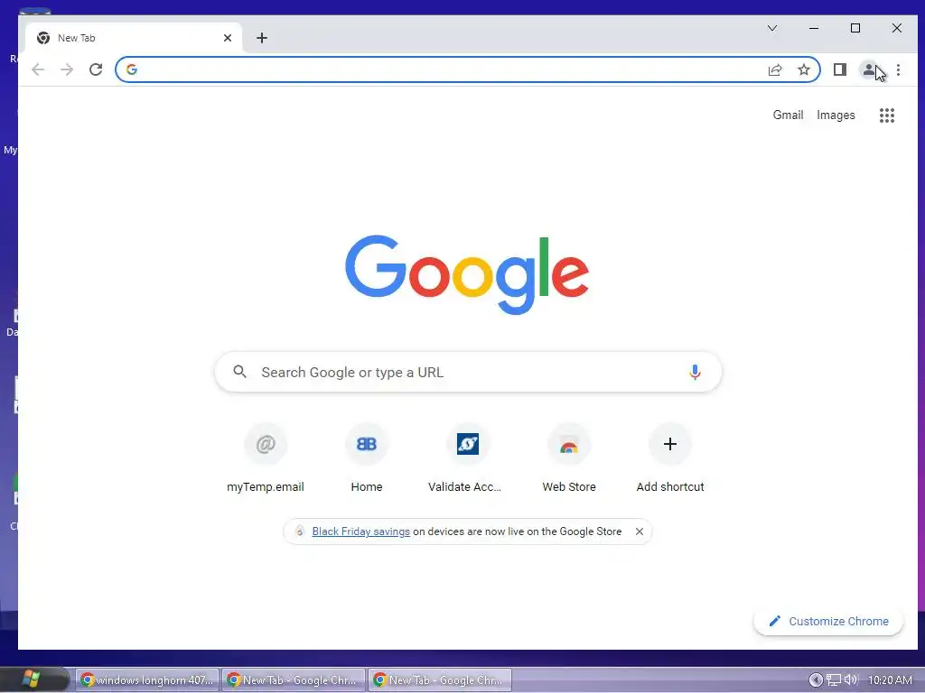Image resolution: width=925 pixels, height=693 pixels.
Task: Bookmark this tab with the star icon
Action: point(803,70)
